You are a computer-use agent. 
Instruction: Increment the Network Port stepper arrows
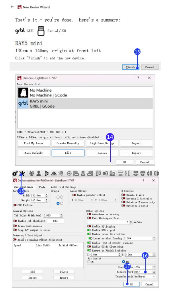pos(154,272)
